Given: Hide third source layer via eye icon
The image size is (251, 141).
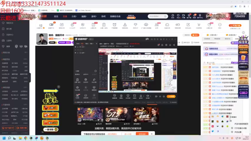Looking at the screenshot, I should (75, 53).
